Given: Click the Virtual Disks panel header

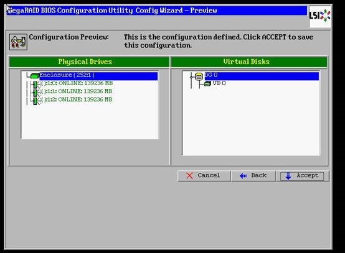Looking at the screenshot, I should pyautogui.click(x=249, y=62).
